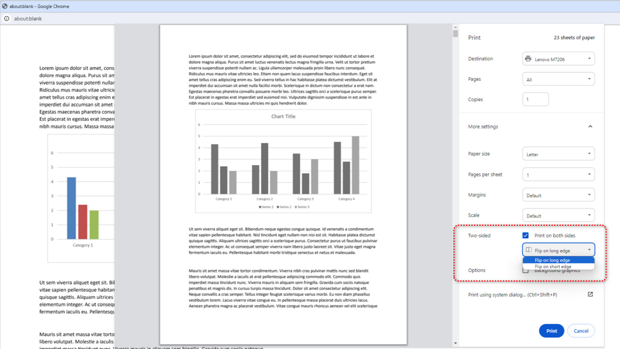The height and width of the screenshot is (349, 620).
Task: Click inside the Copies input field
Action: [x=535, y=99]
